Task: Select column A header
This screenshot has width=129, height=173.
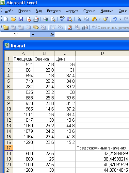Action: pos(23,53)
